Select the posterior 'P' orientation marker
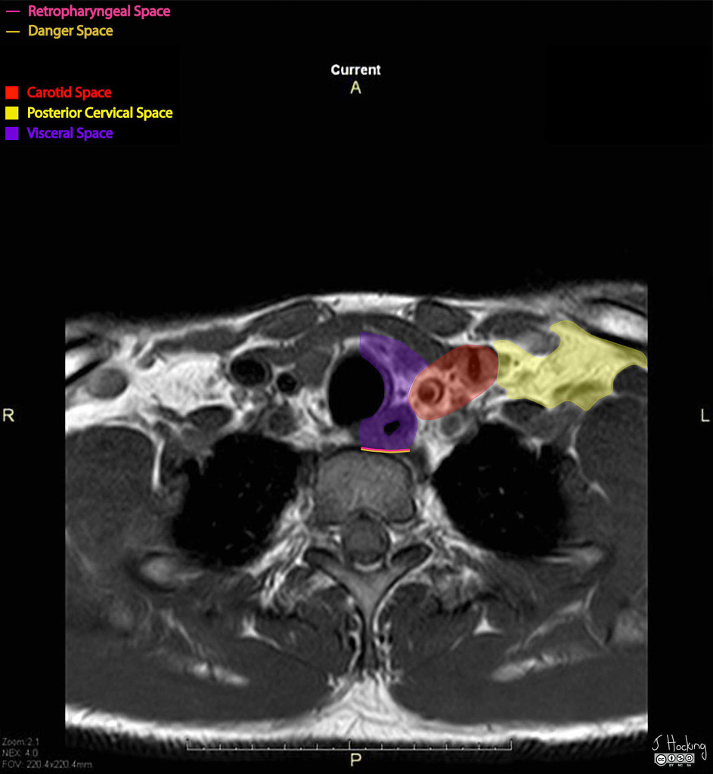Viewport: 713px width, 774px height. coord(355,759)
